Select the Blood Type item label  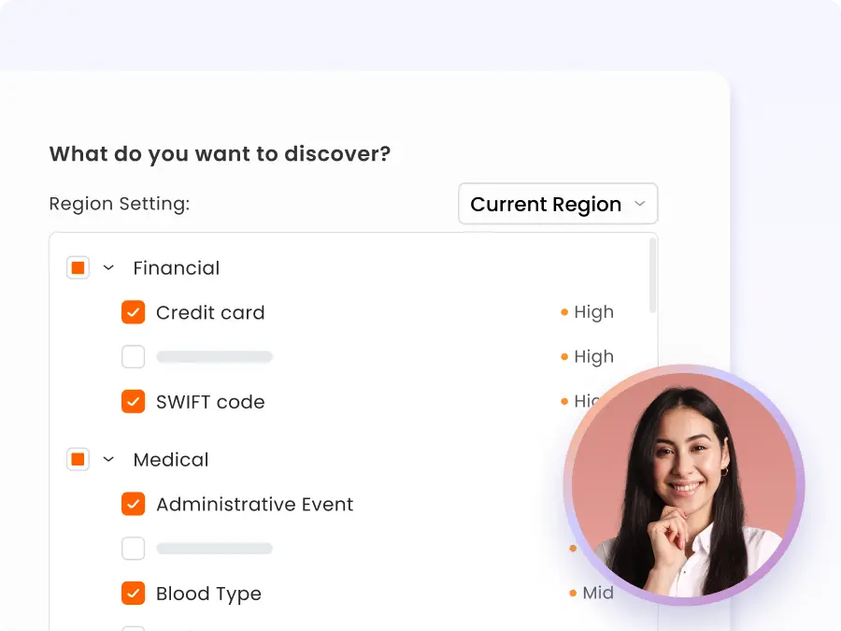pyautogui.click(x=208, y=594)
